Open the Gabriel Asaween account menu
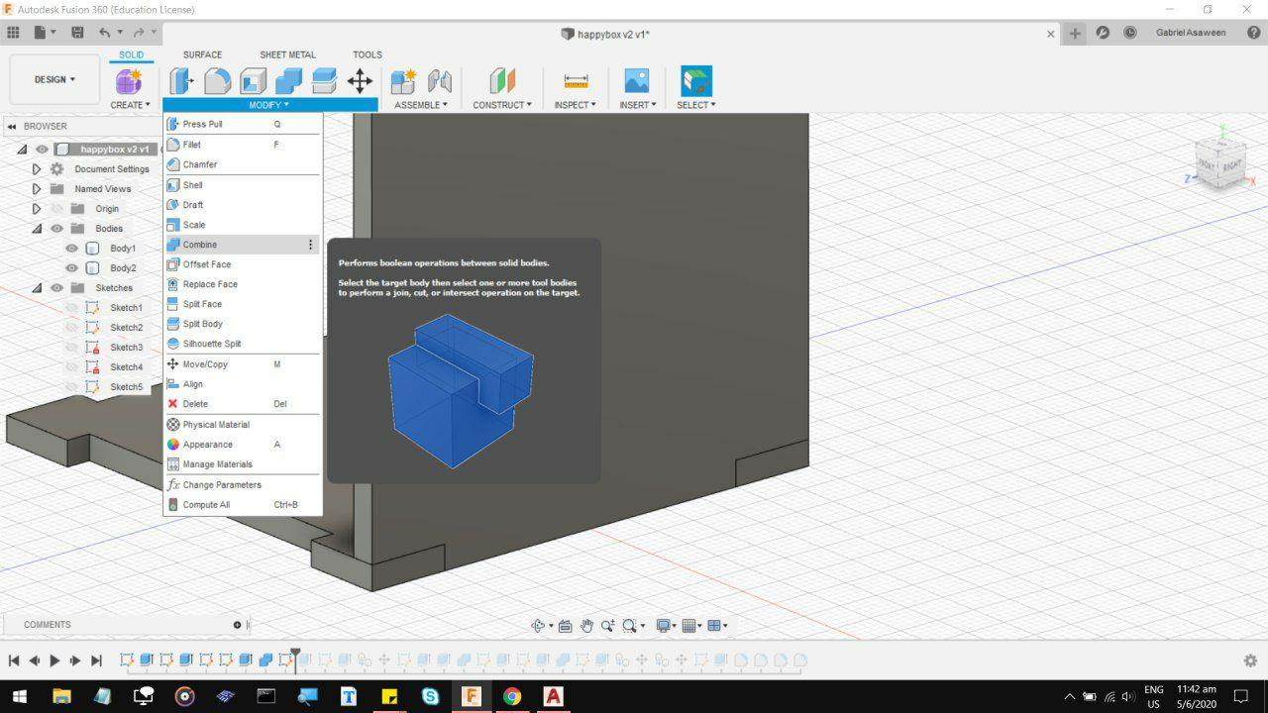 1191,33
